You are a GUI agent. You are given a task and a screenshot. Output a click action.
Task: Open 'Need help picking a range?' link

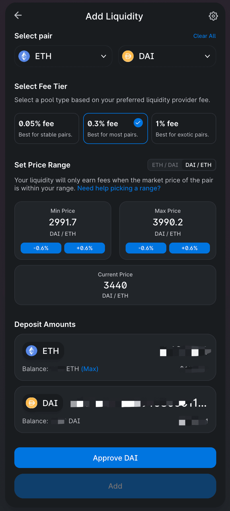tap(119, 188)
